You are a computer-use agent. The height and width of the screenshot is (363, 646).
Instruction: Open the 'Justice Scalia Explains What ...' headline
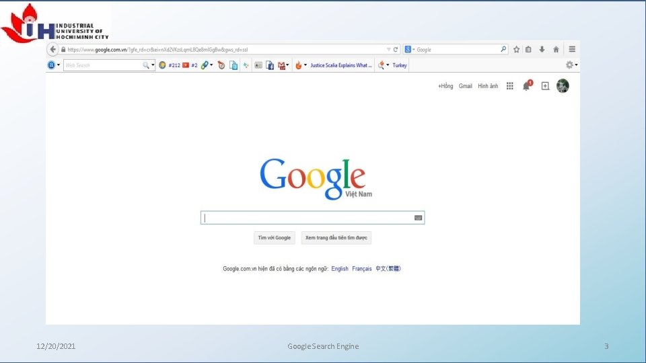pos(340,65)
